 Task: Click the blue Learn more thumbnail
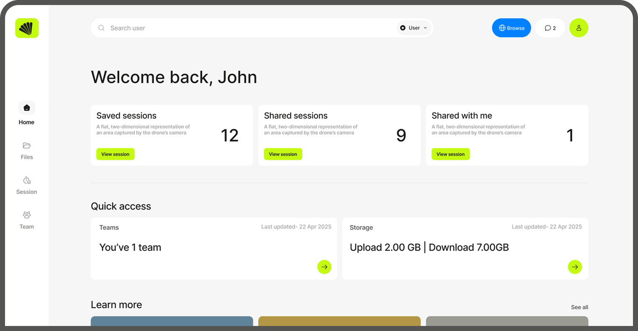[x=172, y=323]
